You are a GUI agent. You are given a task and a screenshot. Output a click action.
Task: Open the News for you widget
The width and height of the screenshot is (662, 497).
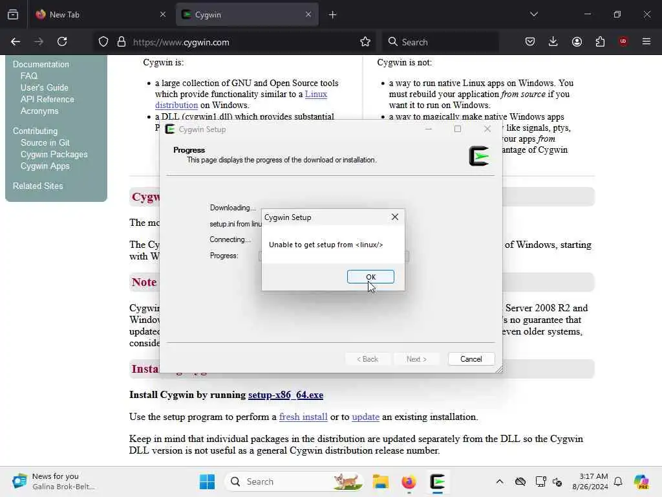[x=54, y=481]
